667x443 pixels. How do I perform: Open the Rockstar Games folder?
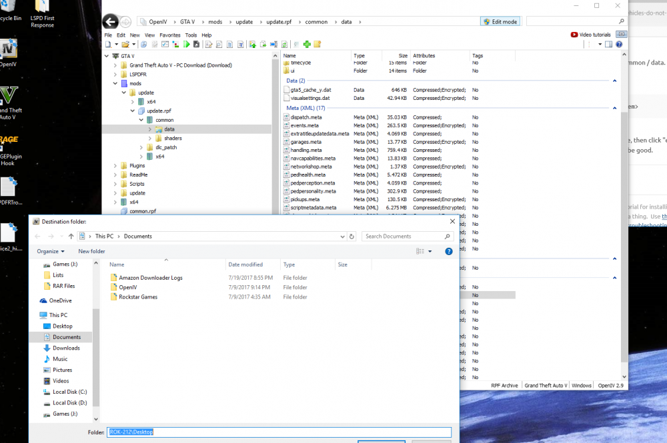click(x=138, y=296)
